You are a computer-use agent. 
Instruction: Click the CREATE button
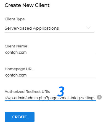[x=20, y=117]
